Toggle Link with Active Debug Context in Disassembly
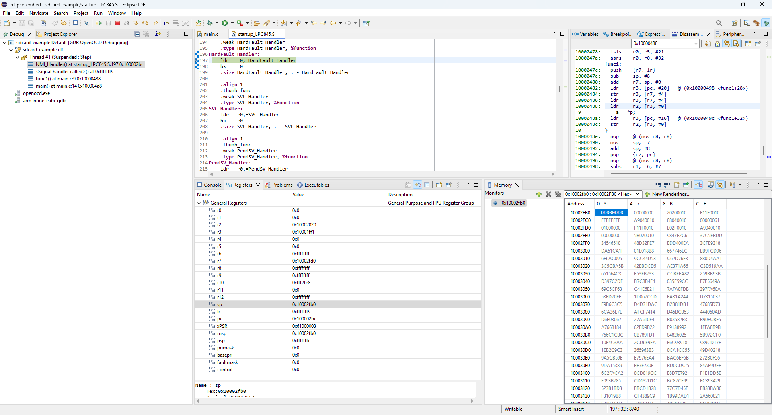The height and width of the screenshot is (415, 772). pyautogui.click(x=727, y=43)
